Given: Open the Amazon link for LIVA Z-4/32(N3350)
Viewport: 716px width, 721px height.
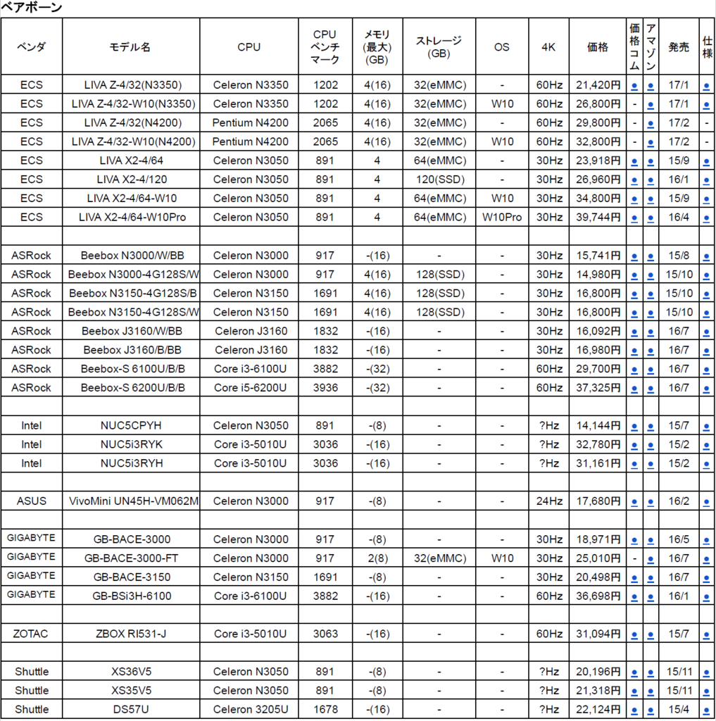Looking at the screenshot, I should click(x=651, y=86).
